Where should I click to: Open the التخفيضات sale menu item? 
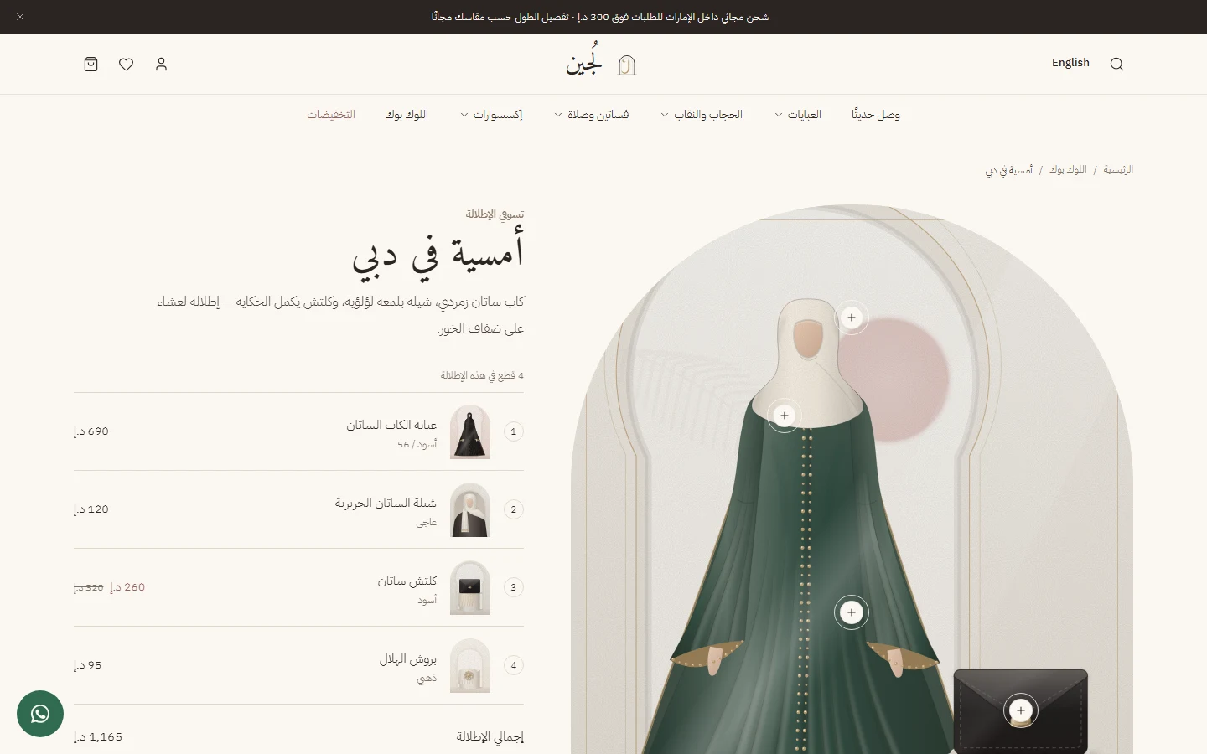tap(331, 115)
